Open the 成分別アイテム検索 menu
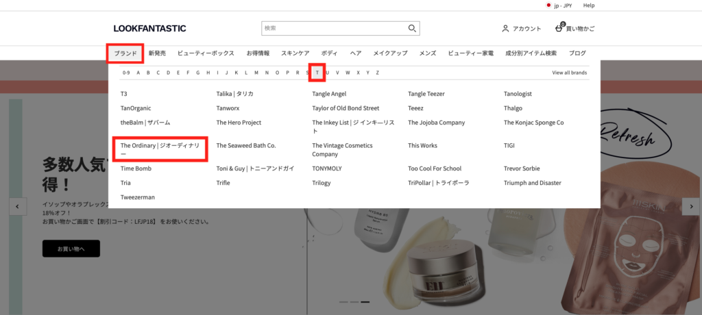 point(531,53)
